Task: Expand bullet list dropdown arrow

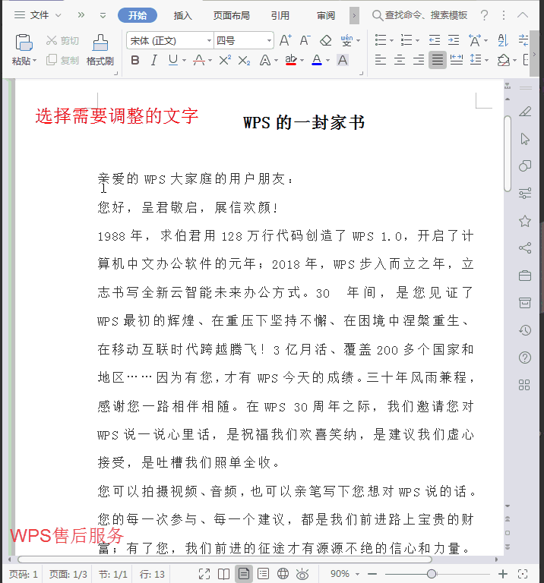Action: (x=391, y=40)
